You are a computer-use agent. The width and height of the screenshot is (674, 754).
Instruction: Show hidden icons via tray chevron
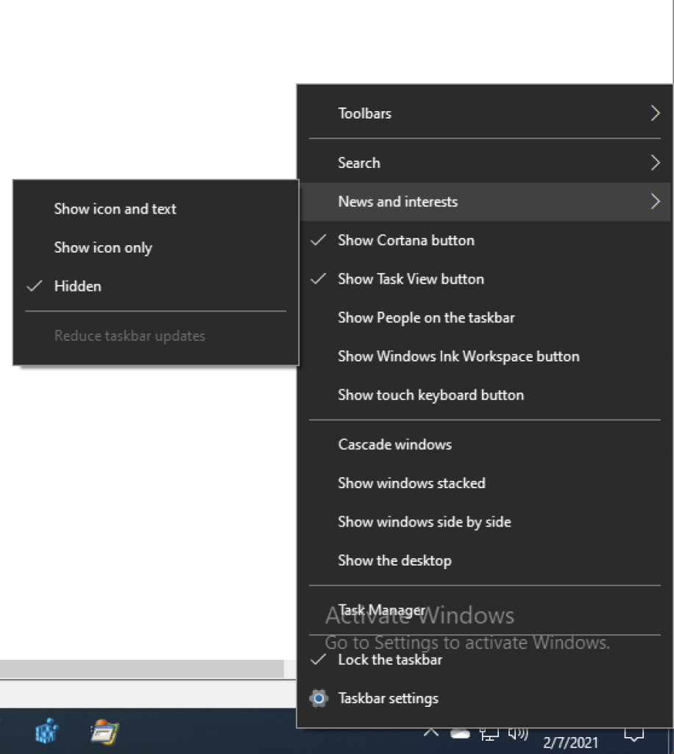click(431, 733)
